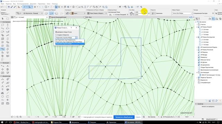Switch to the '3D / Все' tab
Screen dimensions: 222x124
pos(88,17)
